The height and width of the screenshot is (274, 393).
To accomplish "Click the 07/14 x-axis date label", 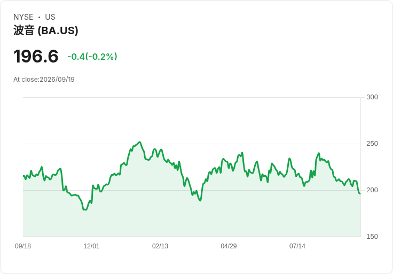I will [x=297, y=246].
